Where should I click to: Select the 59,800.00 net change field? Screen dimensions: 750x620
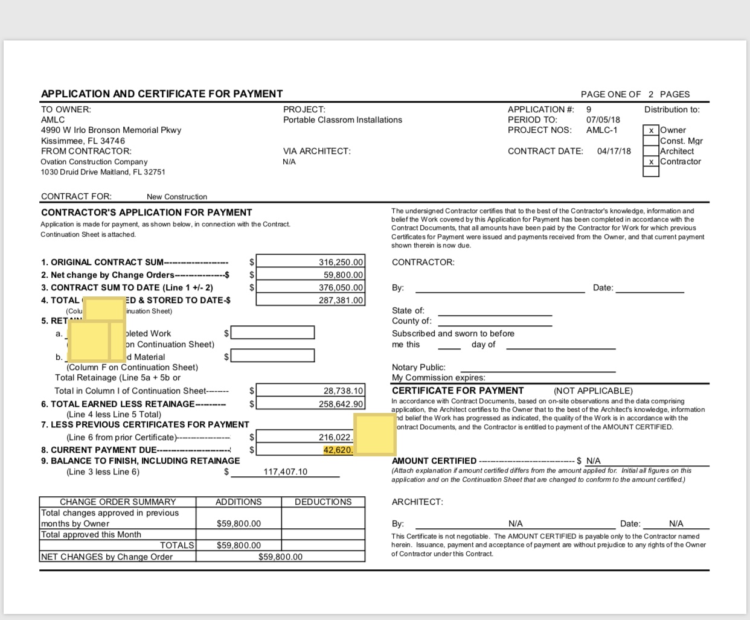310,275
